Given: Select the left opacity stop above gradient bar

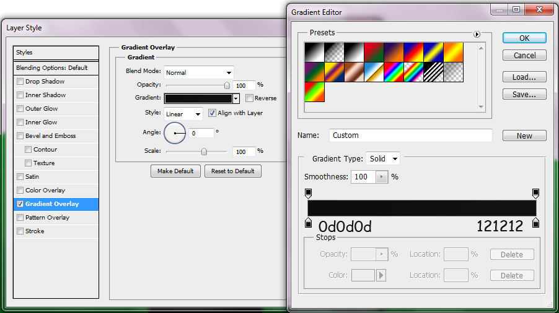Looking at the screenshot, I should pyautogui.click(x=309, y=193).
